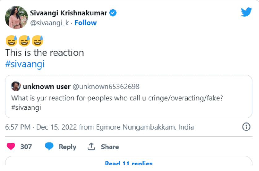The width and height of the screenshot is (259, 171).
Task: Click the share upload arrow icon
Action: tap(91, 147)
